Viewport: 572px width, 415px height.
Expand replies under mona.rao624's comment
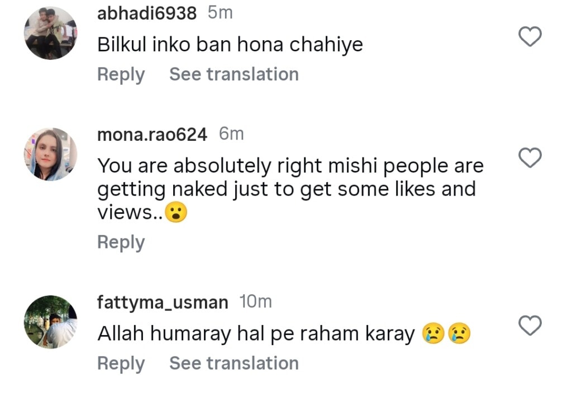tap(121, 242)
